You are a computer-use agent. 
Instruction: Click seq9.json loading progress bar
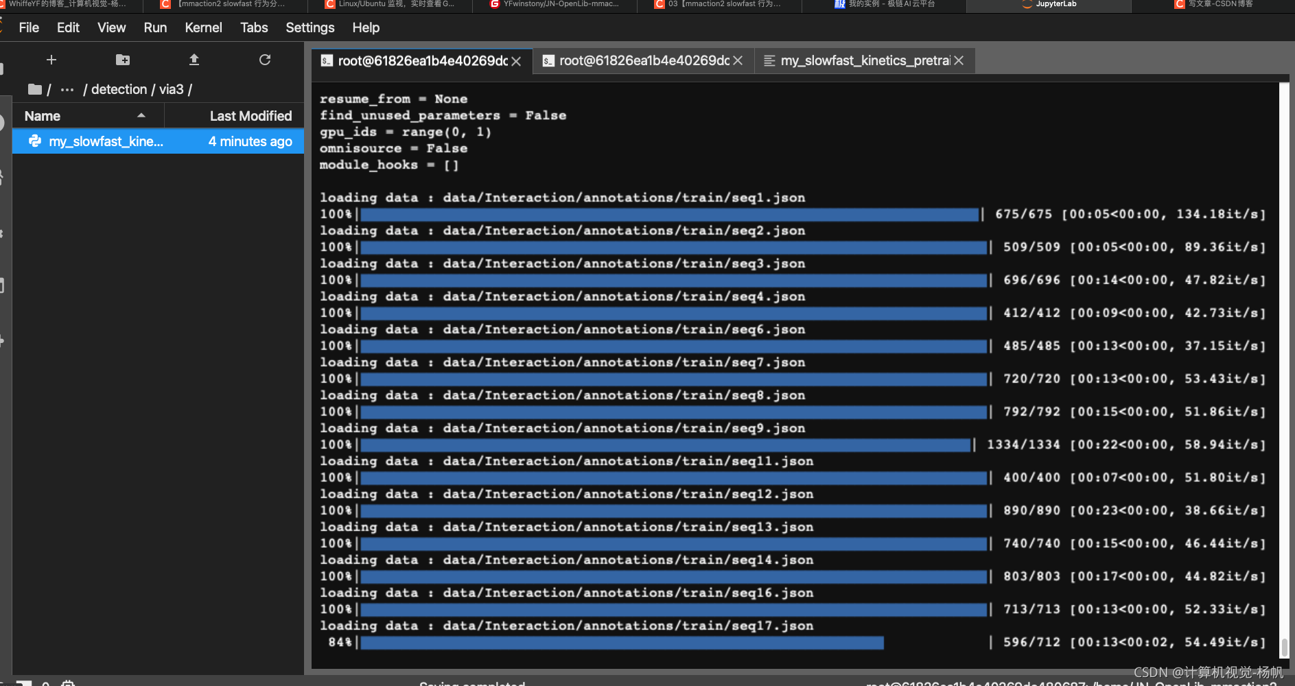tap(665, 445)
